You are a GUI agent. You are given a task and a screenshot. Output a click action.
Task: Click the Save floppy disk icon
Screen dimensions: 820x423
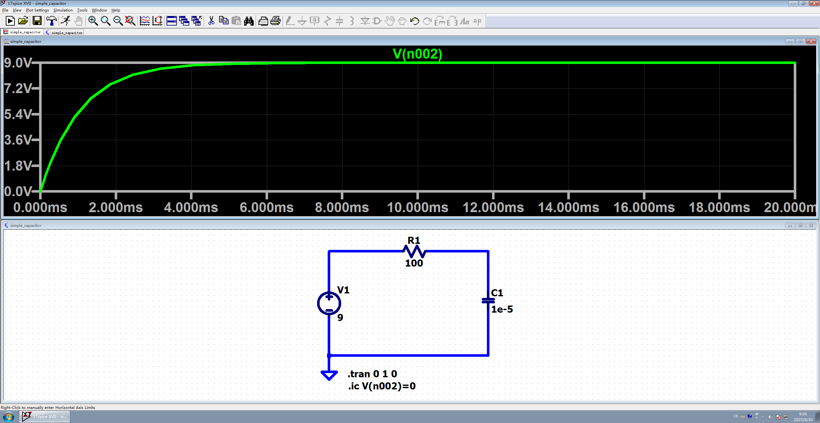37,21
